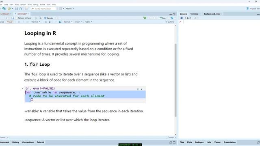Click the Project selector at top right
The width and height of the screenshot is (260, 146).
click(x=253, y=9)
